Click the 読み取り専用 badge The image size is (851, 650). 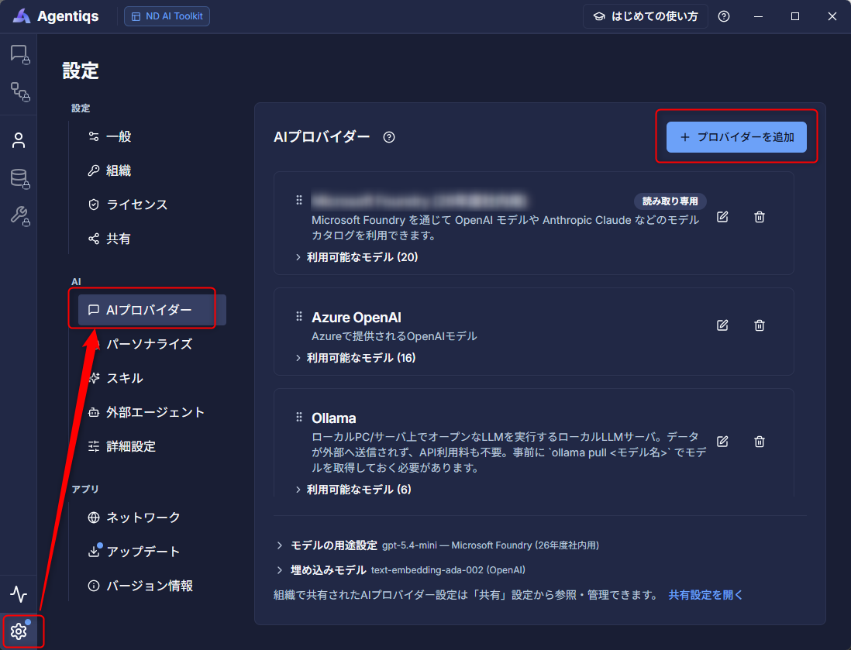click(x=670, y=201)
